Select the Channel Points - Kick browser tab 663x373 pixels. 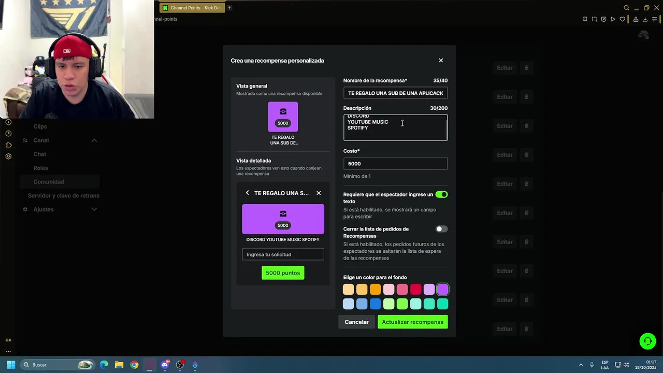tap(191, 8)
